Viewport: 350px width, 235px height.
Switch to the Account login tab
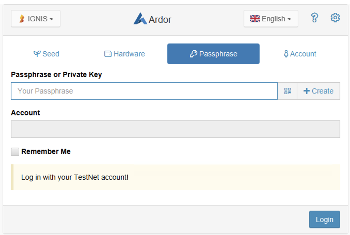300,54
